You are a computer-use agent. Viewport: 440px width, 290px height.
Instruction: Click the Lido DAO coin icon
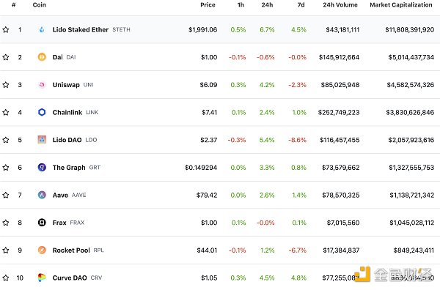coord(42,140)
